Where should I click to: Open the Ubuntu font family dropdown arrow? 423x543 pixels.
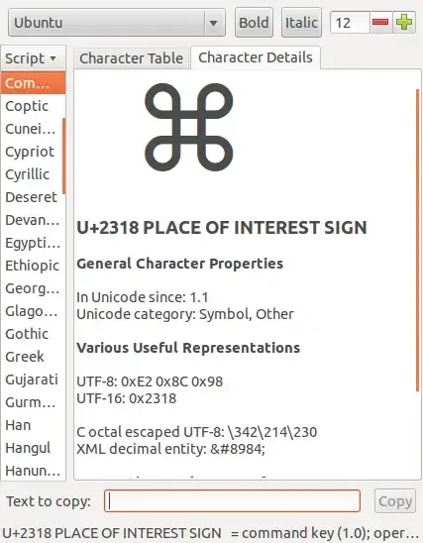click(214, 23)
